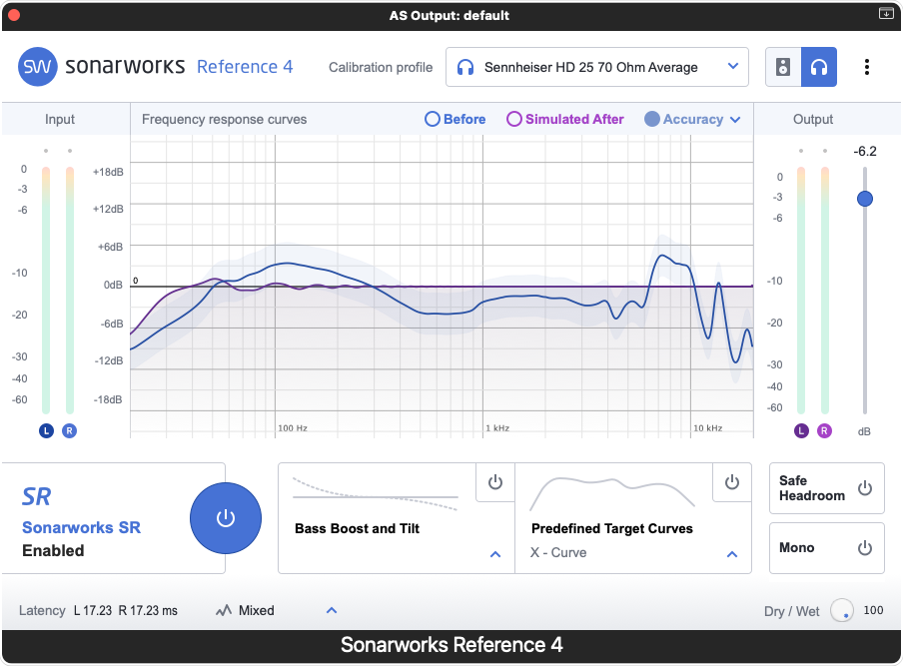The width and height of the screenshot is (903, 666).
Task: Click the Dry / Wet label
Action: (x=791, y=611)
